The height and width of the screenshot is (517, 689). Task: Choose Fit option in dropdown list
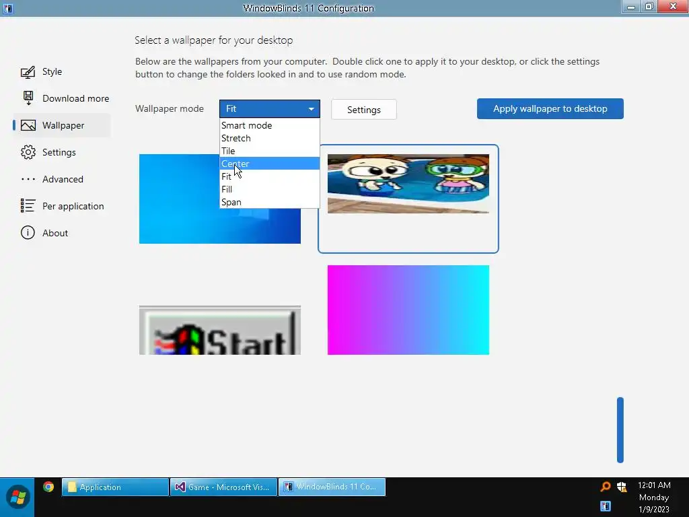269,176
